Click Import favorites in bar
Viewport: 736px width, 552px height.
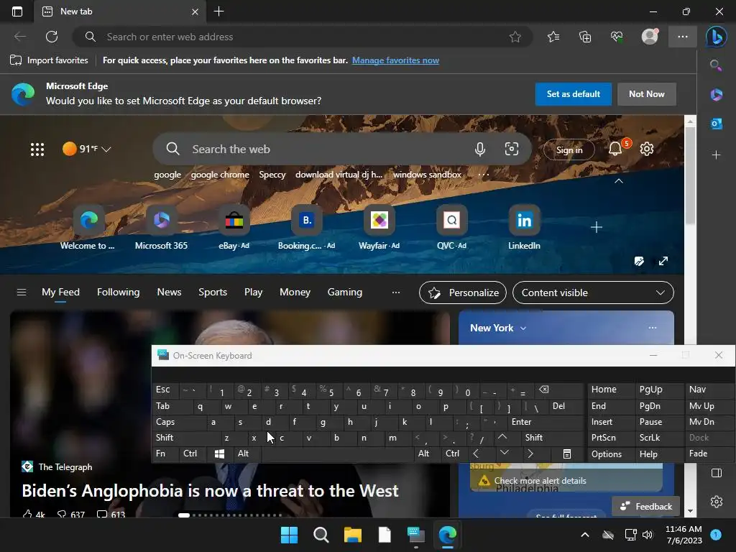49,60
